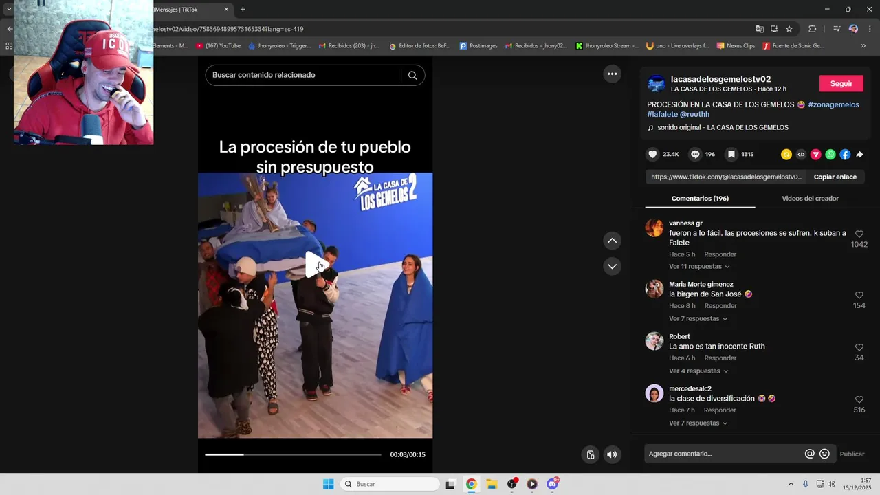Like Robert's comment
The height and width of the screenshot is (495, 880).
coord(859,348)
